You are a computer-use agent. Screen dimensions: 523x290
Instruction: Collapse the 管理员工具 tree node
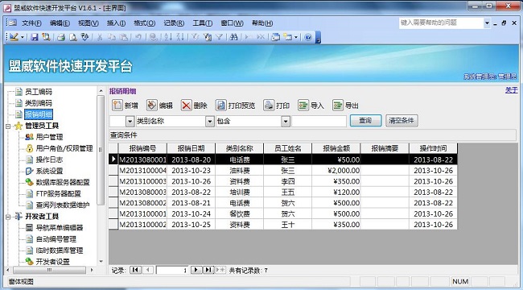[x=8, y=126]
